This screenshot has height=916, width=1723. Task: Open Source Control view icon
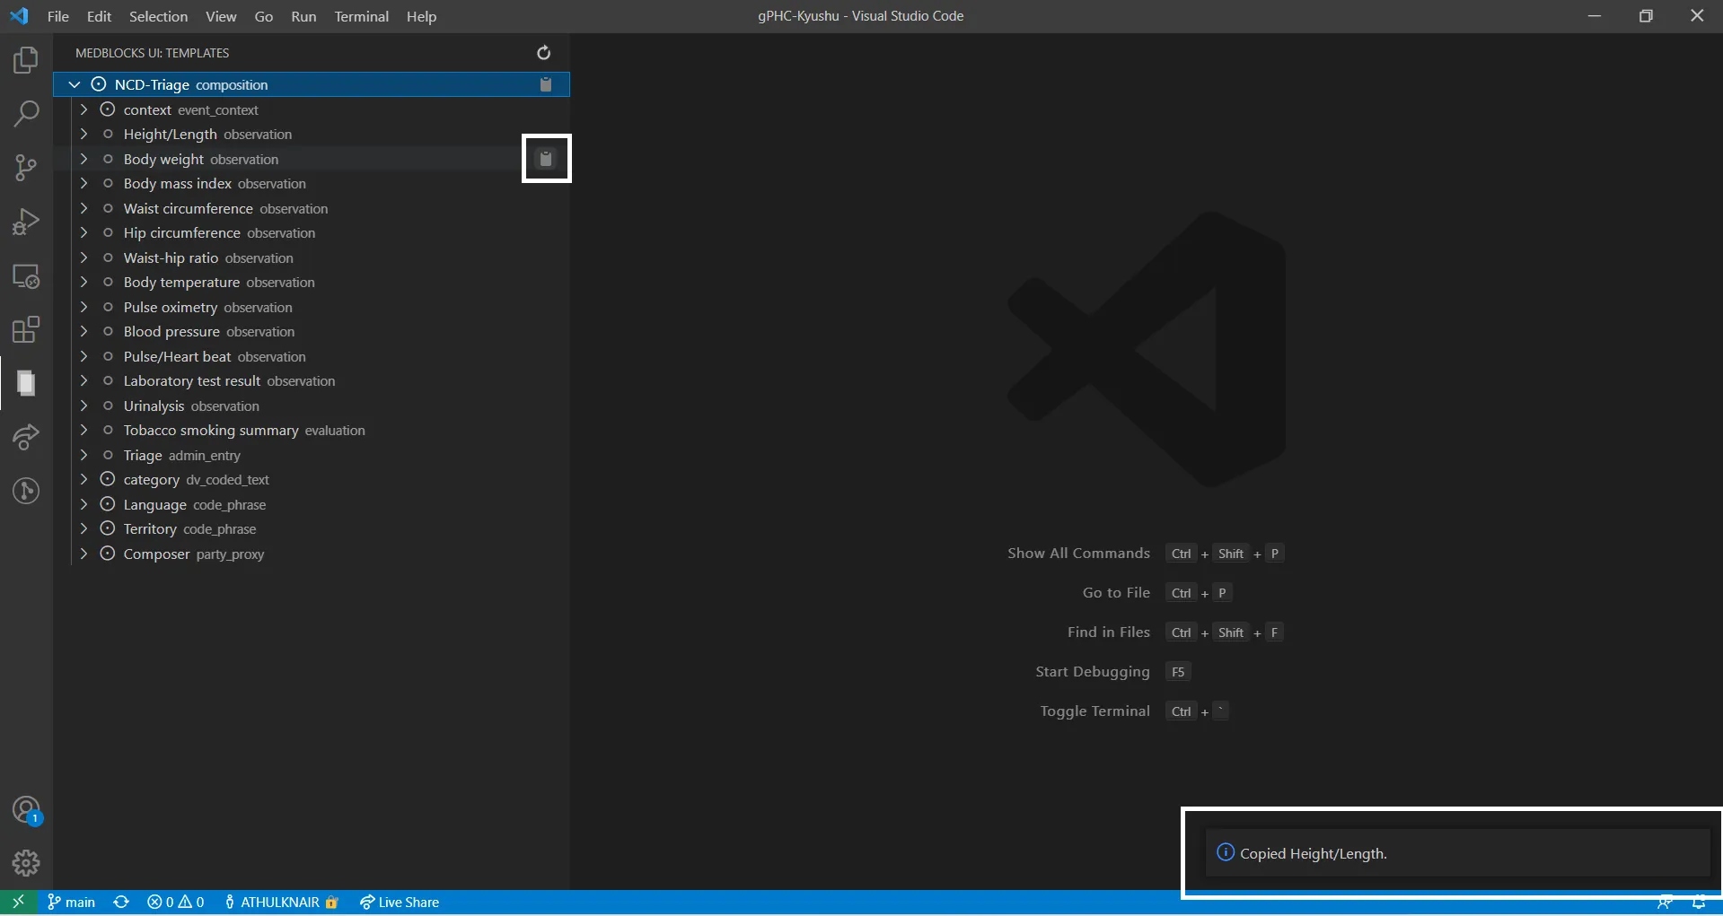coord(26,168)
